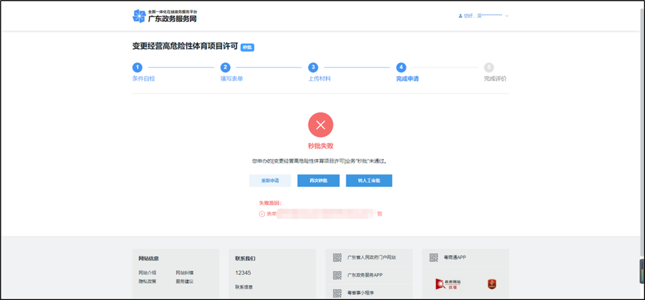Click QR icon for 粤商通APP
The image size is (645, 300).
(x=434, y=258)
